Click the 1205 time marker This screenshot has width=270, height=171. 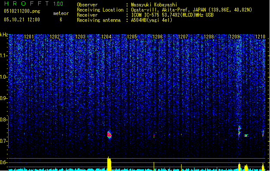click(132, 37)
